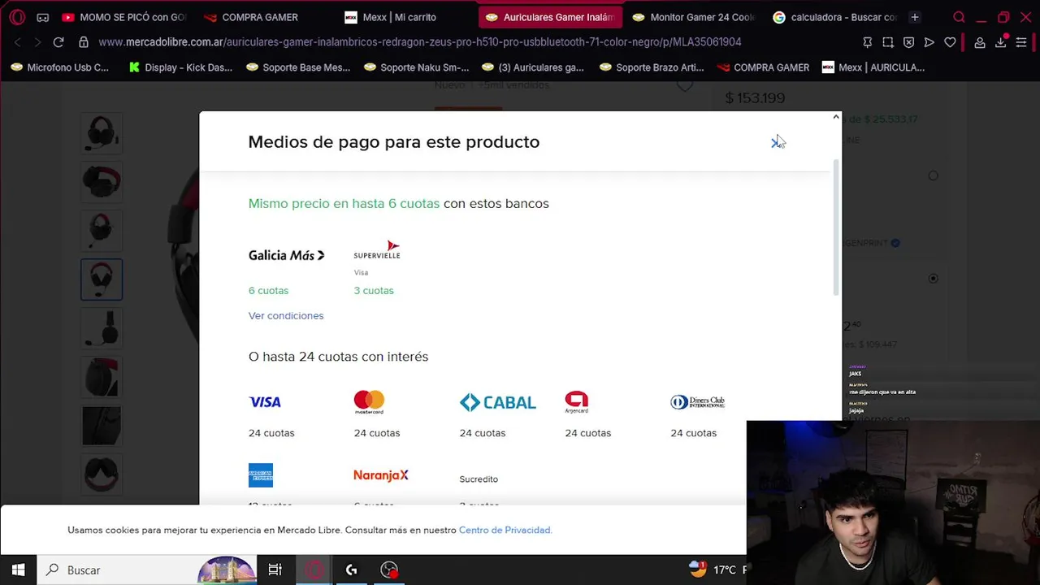Open the My Flow send icon

(x=929, y=42)
